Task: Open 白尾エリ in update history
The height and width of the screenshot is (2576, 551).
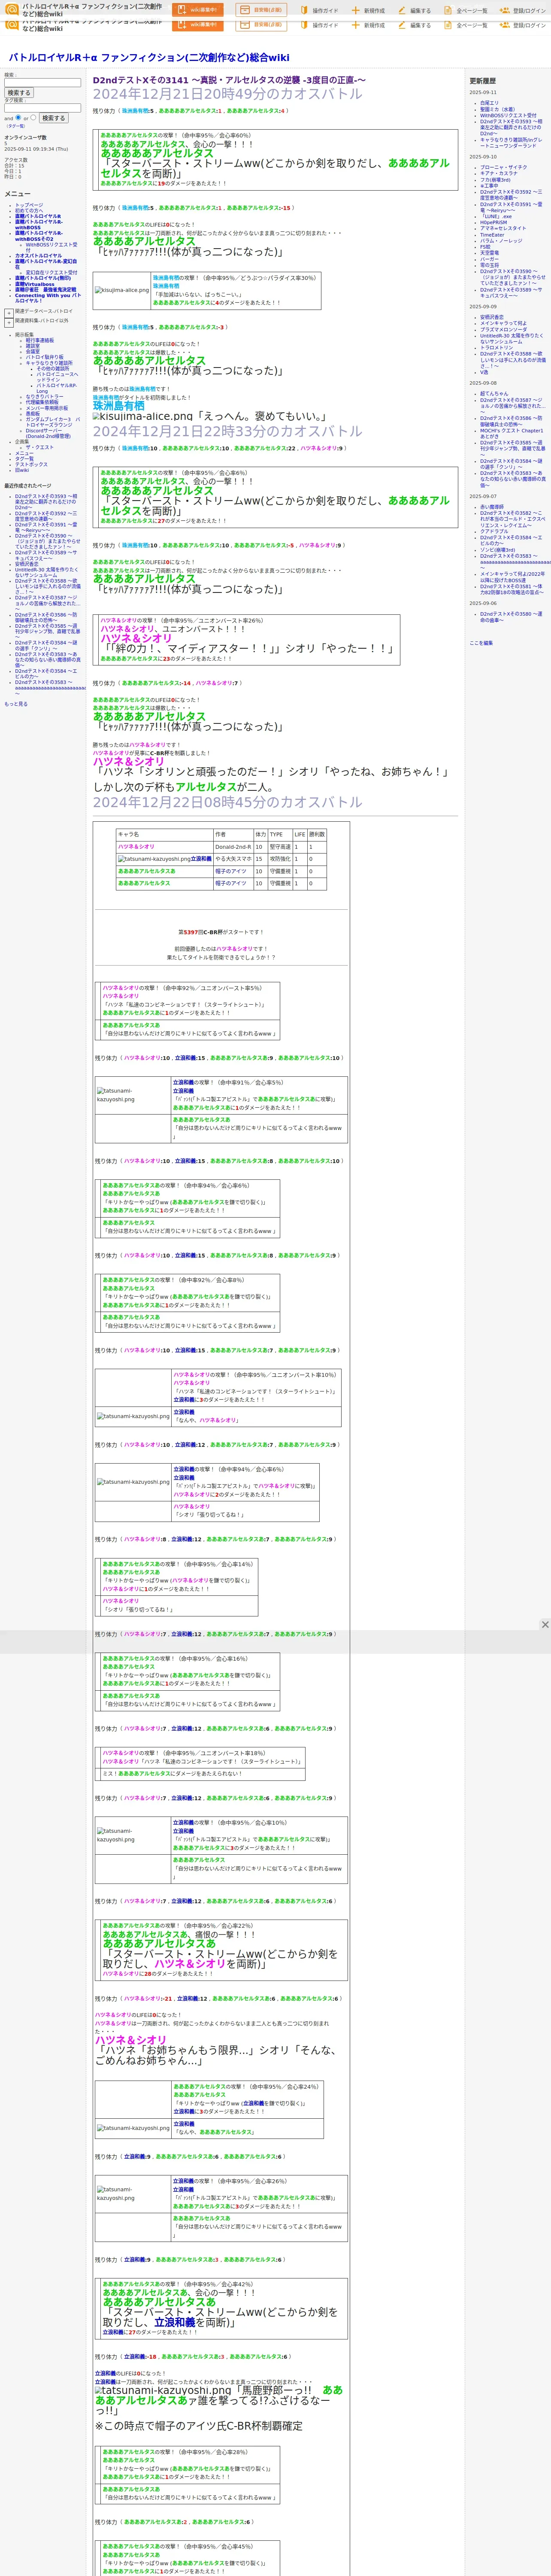Action: (489, 103)
